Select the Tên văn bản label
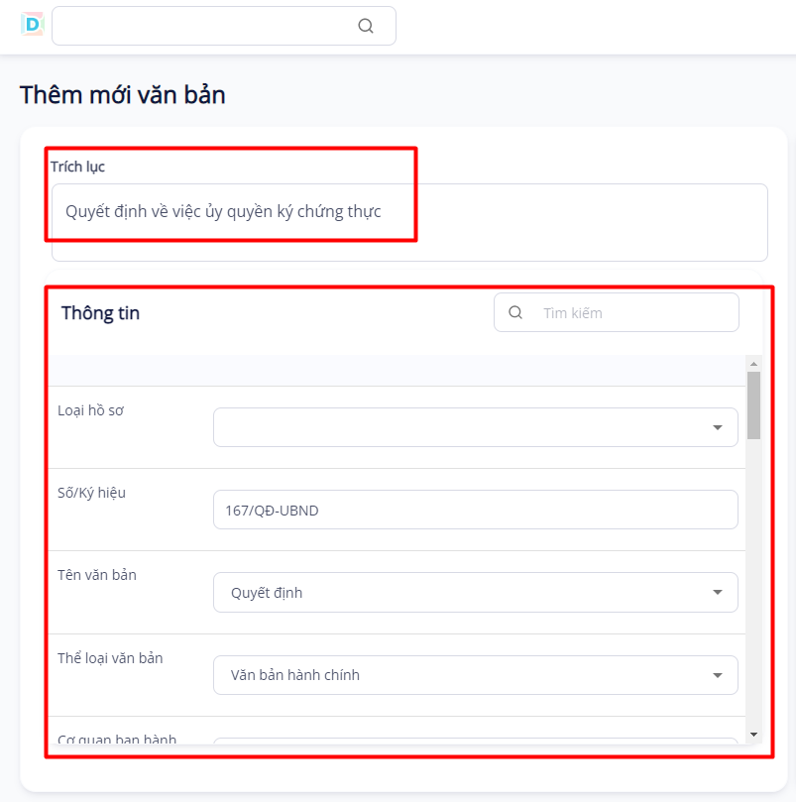The width and height of the screenshot is (796, 802). [97, 575]
